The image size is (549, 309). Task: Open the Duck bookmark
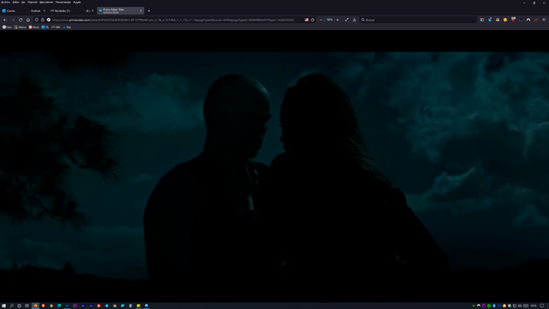(34, 27)
